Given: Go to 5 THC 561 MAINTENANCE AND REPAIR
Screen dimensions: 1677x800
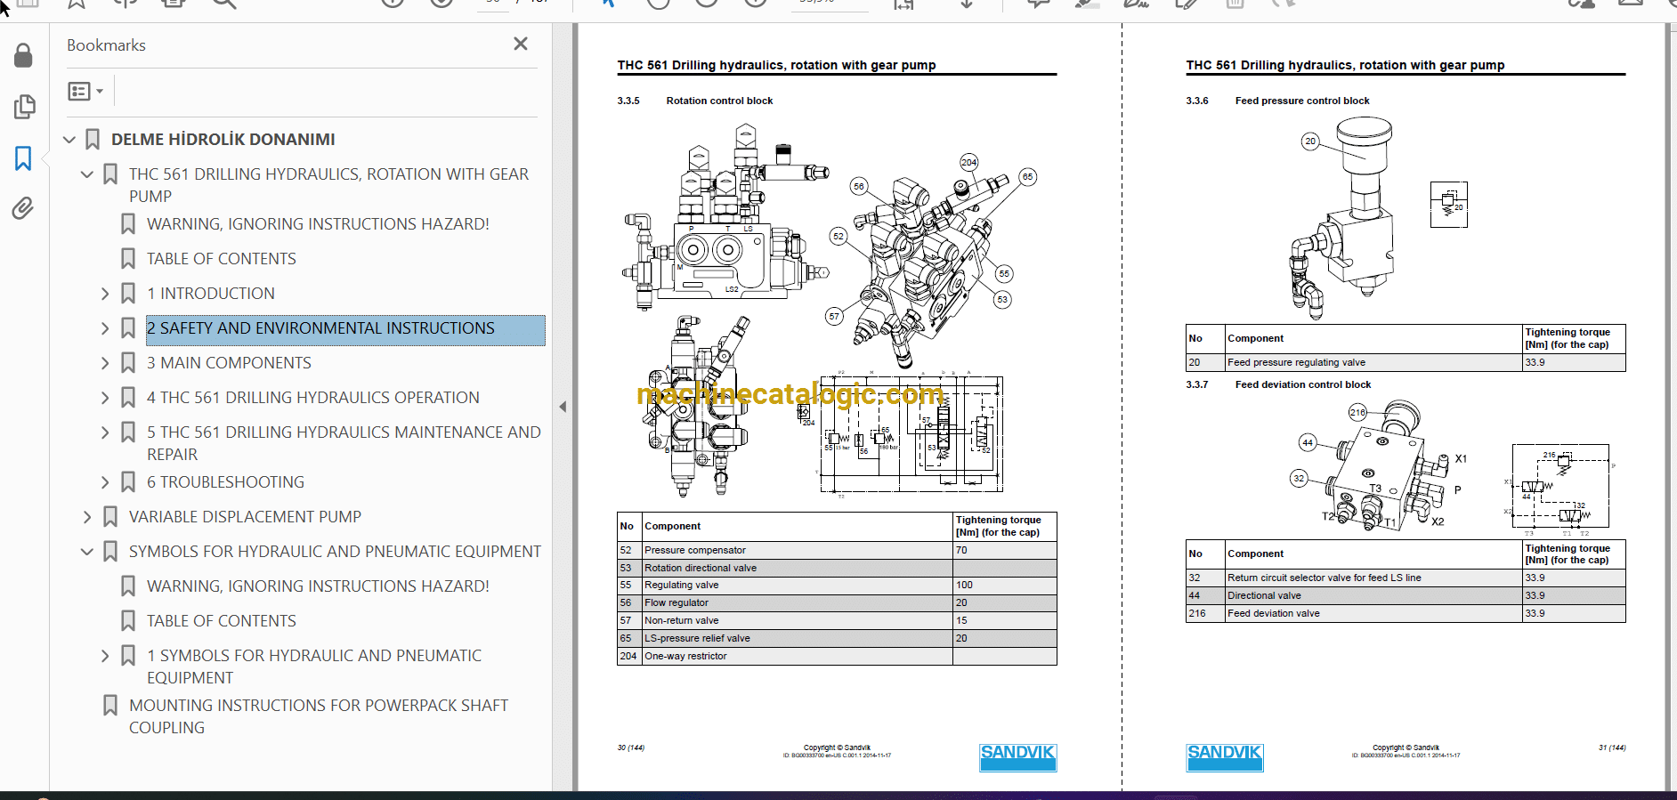Looking at the screenshot, I should click(x=344, y=443).
